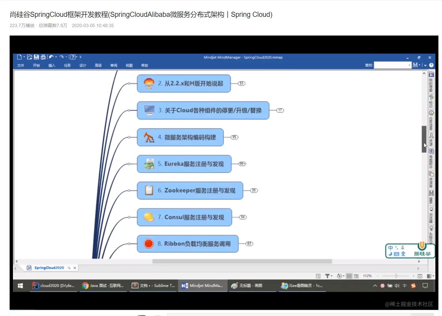Screen dimensions: 442x316
Task: Open the 资源 resources side panel
Action: pos(431,140)
